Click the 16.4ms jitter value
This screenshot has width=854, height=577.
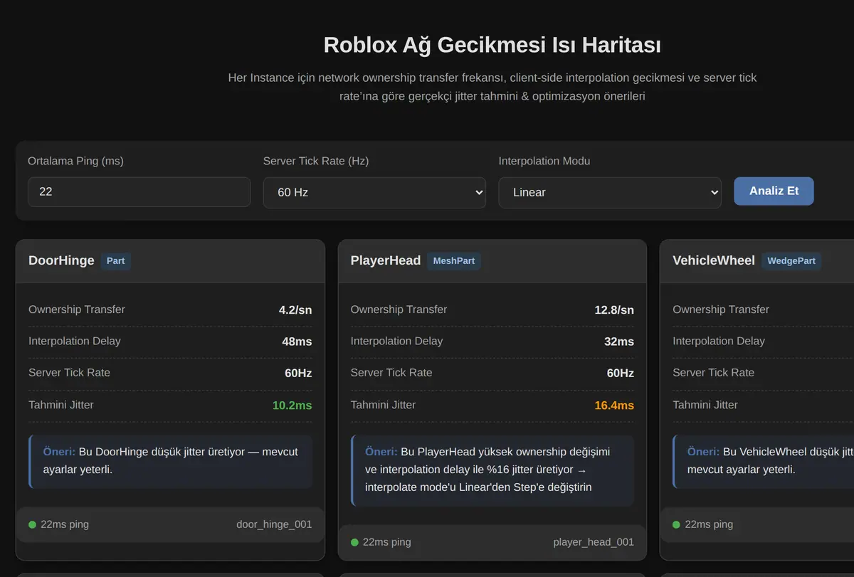[x=614, y=406]
